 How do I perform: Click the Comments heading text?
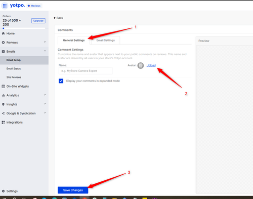tap(65, 30)
